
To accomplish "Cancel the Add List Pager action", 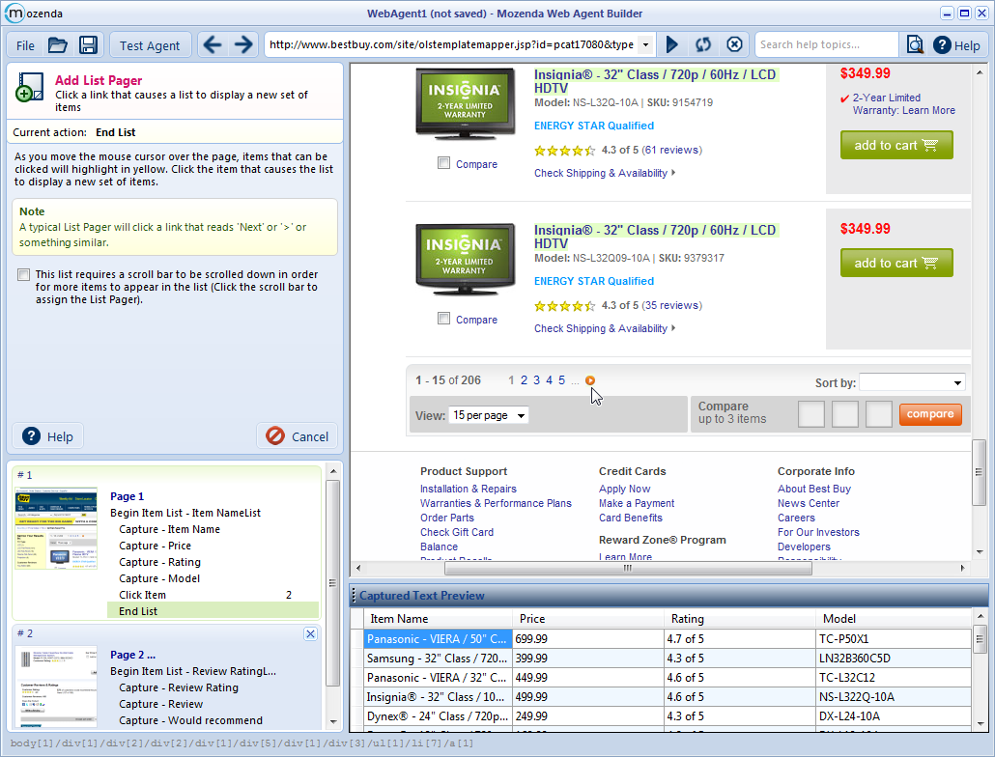I will [x=297, y=436].
